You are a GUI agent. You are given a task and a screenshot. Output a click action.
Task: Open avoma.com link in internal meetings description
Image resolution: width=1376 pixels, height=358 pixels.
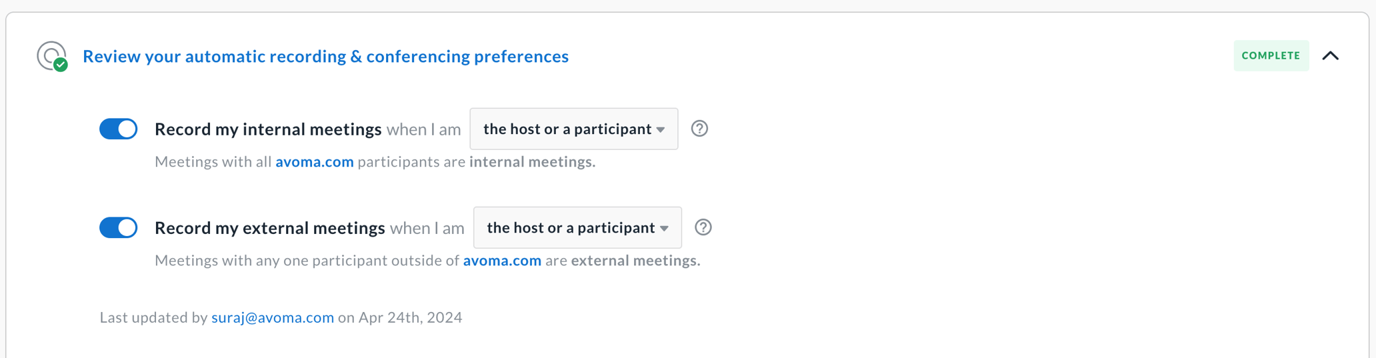point(315,162)
